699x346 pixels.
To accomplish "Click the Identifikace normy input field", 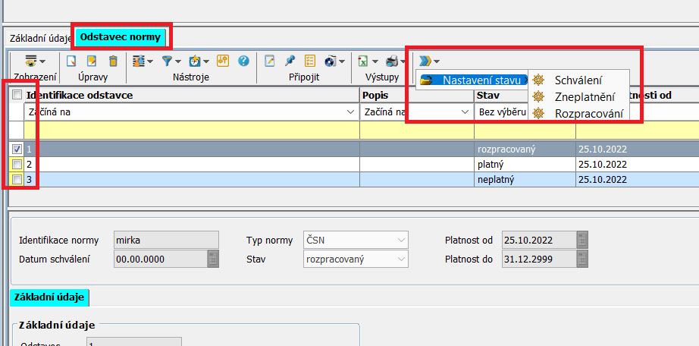I will coord(165,241).
